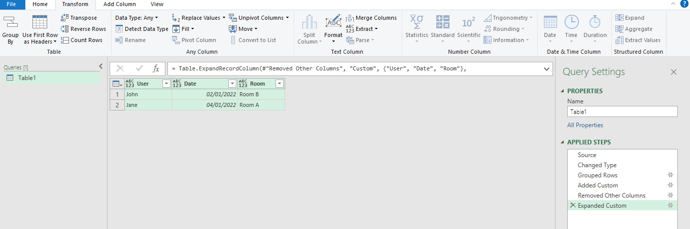The width and height of the screenshot is (690, 229).
Task: Click Convert to List
Action: coord(253,40)
